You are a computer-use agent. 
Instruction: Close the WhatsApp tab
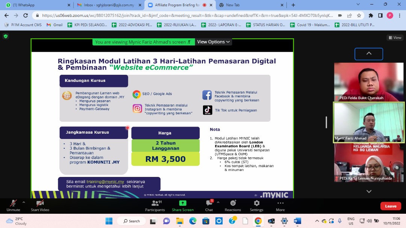coord(69,5)
